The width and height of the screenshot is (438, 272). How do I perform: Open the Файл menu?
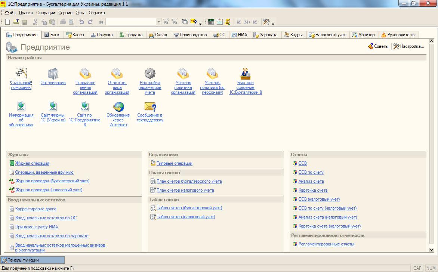(x=10, y=13)
